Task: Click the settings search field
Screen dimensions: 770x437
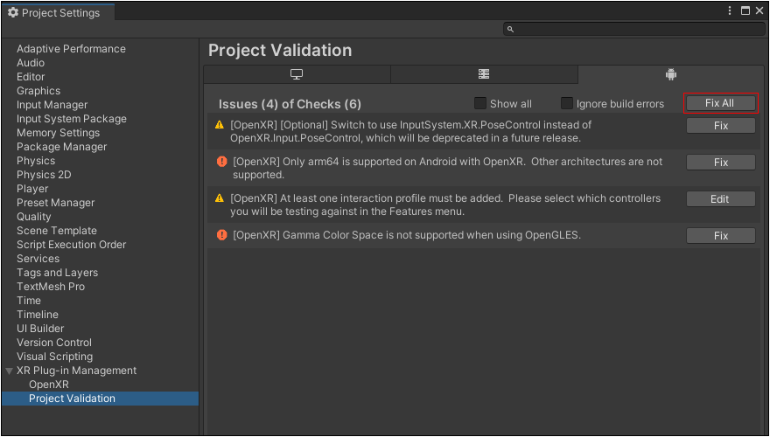Action: pos(634,29)
